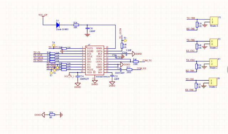Select the P3 Header 2 connector
Viewport: 228px width, 134px height.
(x=214, y=21)
